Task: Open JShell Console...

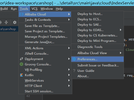Action: (x=45, y=54)
